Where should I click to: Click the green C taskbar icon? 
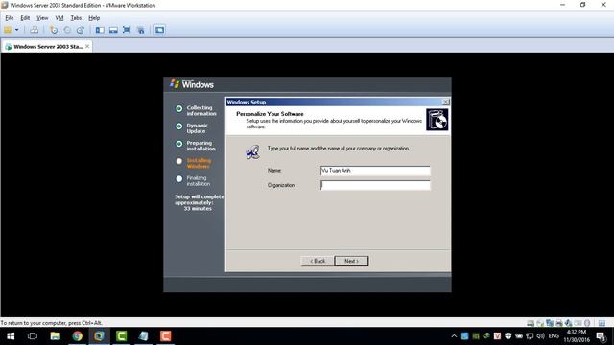(122, 336)
